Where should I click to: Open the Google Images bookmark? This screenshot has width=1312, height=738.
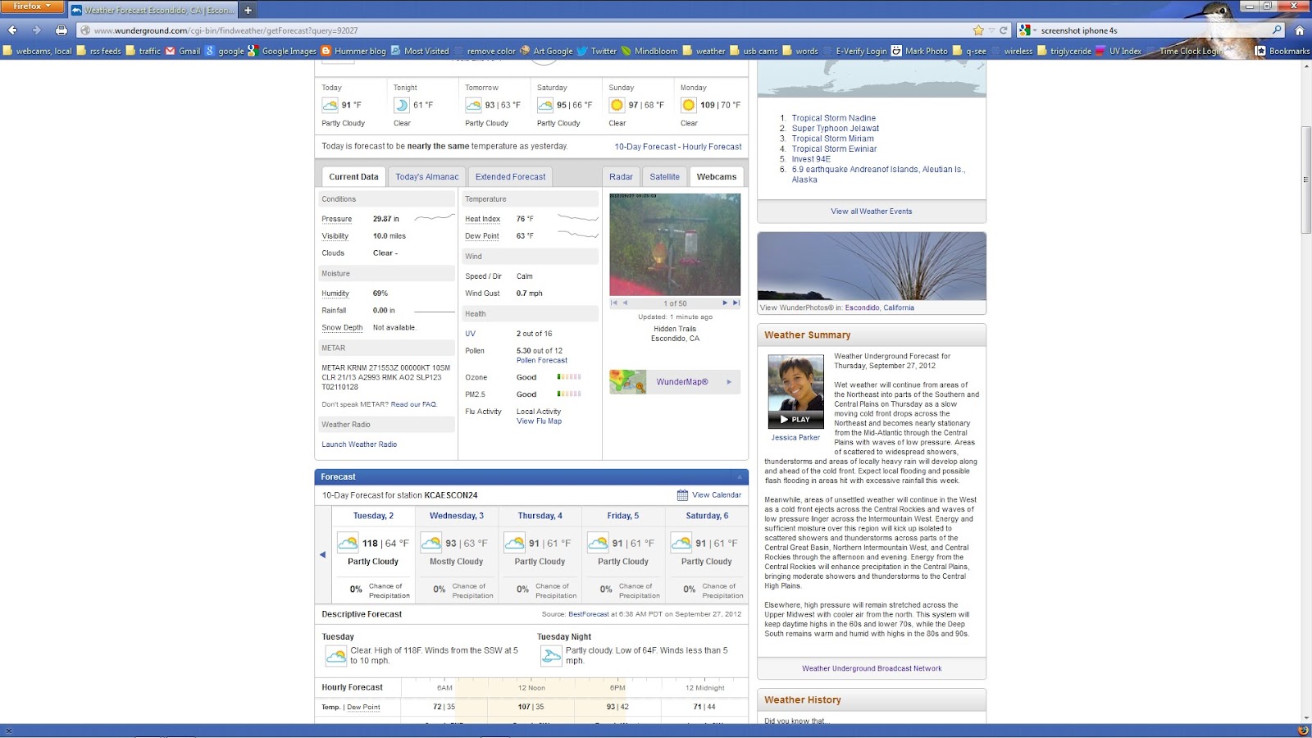pyautogui.click(x=282, y=51)
